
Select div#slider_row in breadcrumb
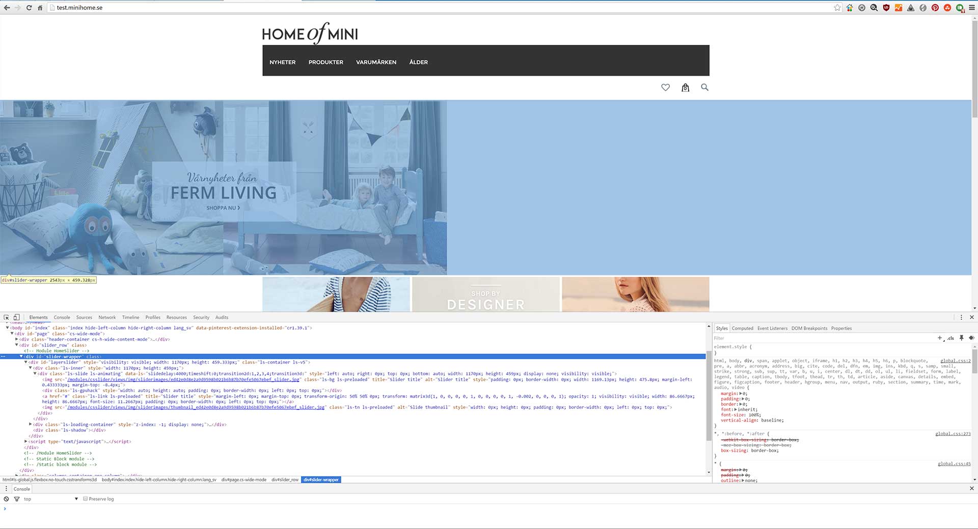click(285, 480)
